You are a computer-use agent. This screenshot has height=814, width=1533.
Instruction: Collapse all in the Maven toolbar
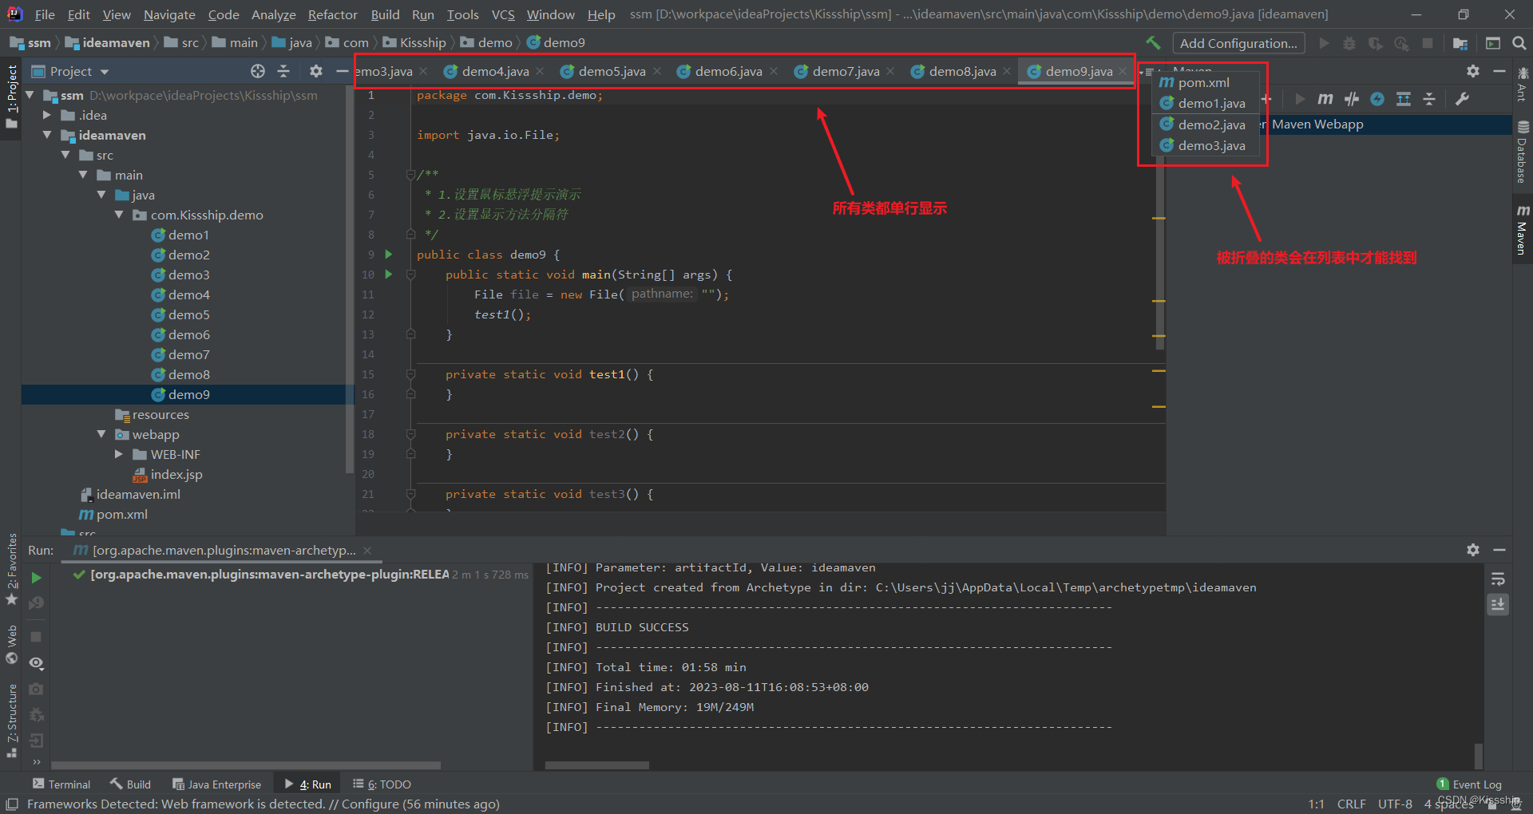pyautogui.click(x=1429, y=99)
